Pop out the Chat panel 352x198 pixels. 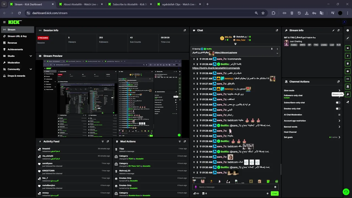pyautogui.click(x=277, y=31)
